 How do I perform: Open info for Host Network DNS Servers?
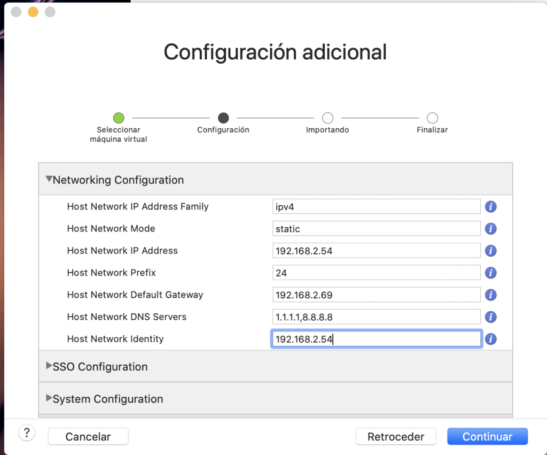click(490, 317)
